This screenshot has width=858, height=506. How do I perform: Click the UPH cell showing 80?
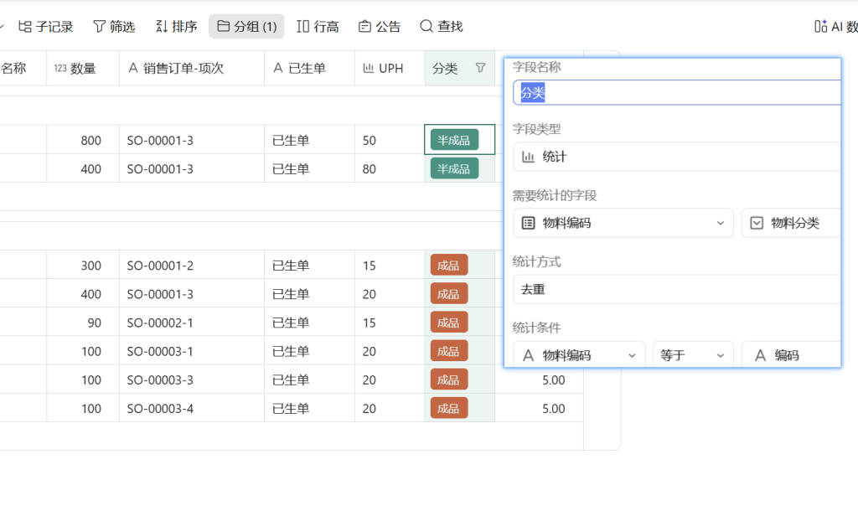pos(390,168)
